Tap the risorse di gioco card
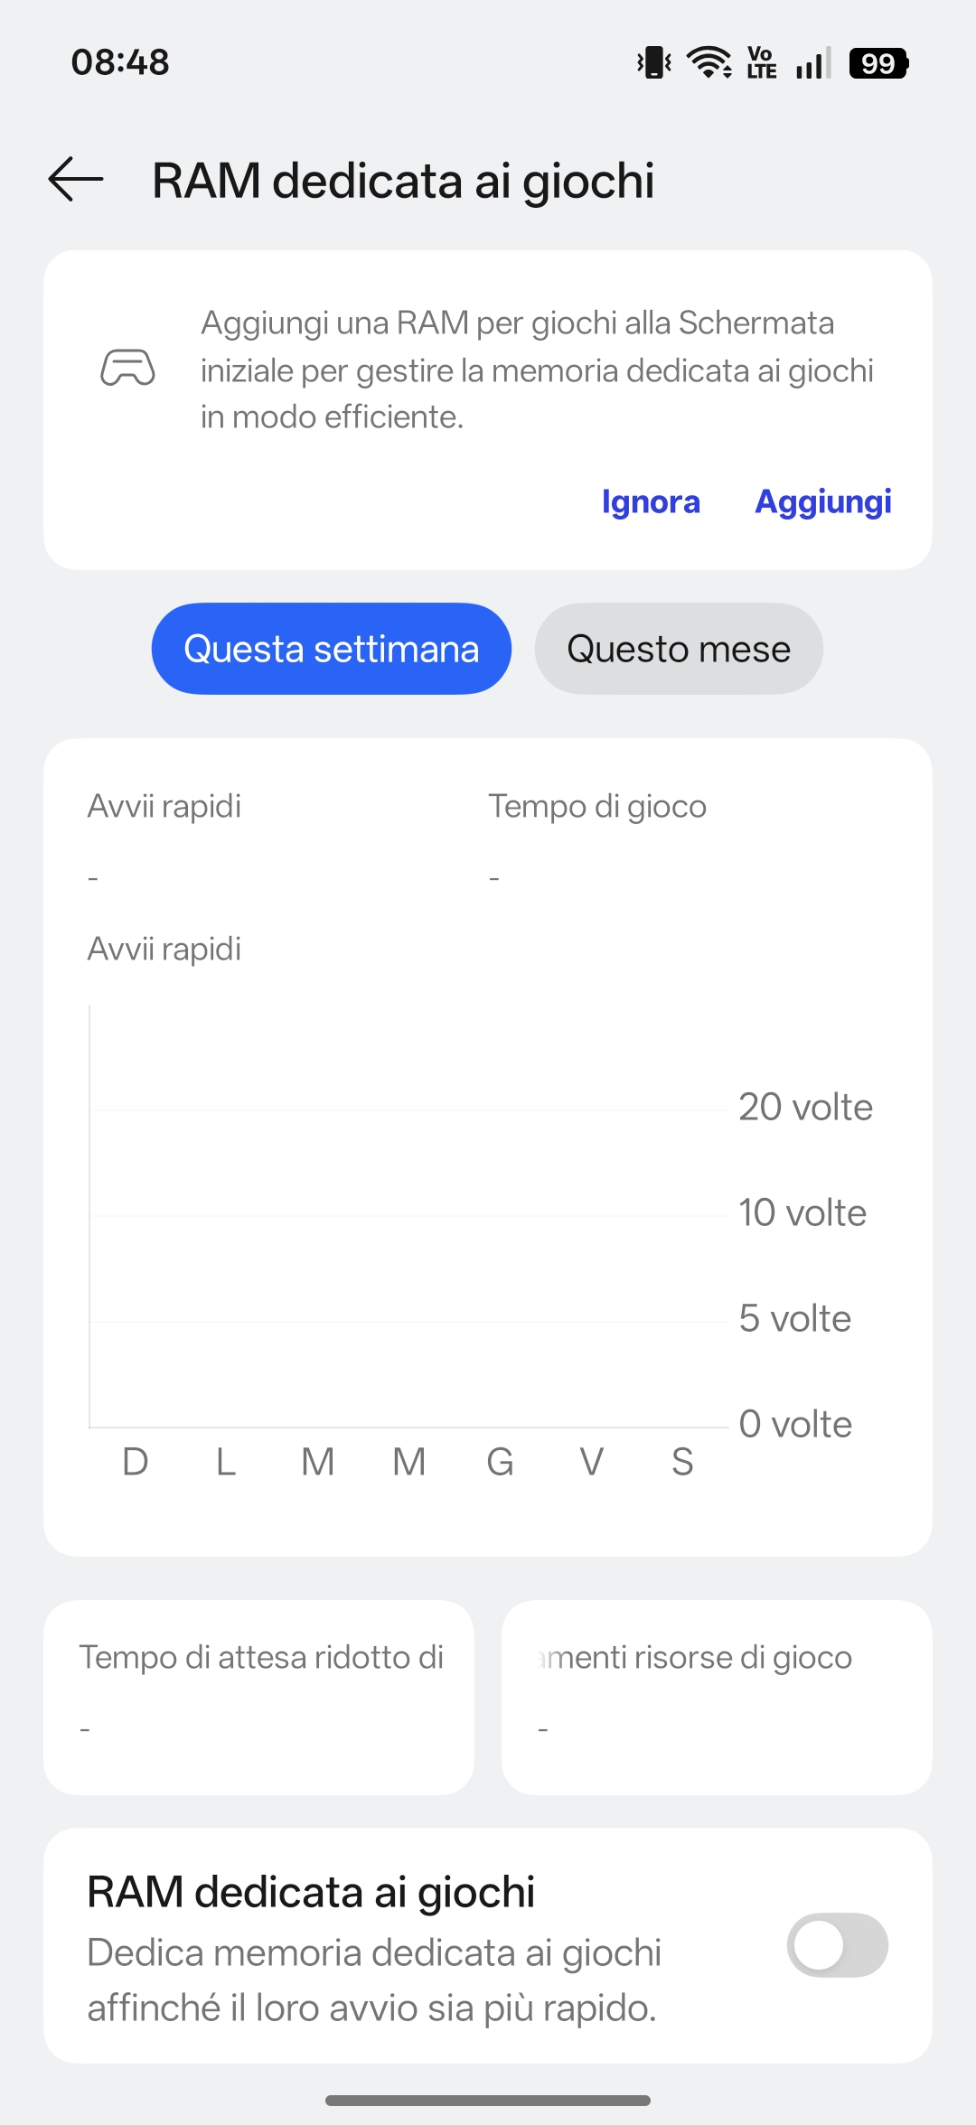 (717, 1697)
